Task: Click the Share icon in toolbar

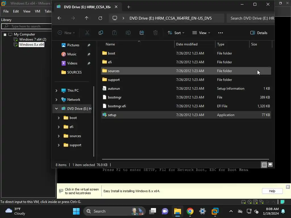Action: point(142,33)
